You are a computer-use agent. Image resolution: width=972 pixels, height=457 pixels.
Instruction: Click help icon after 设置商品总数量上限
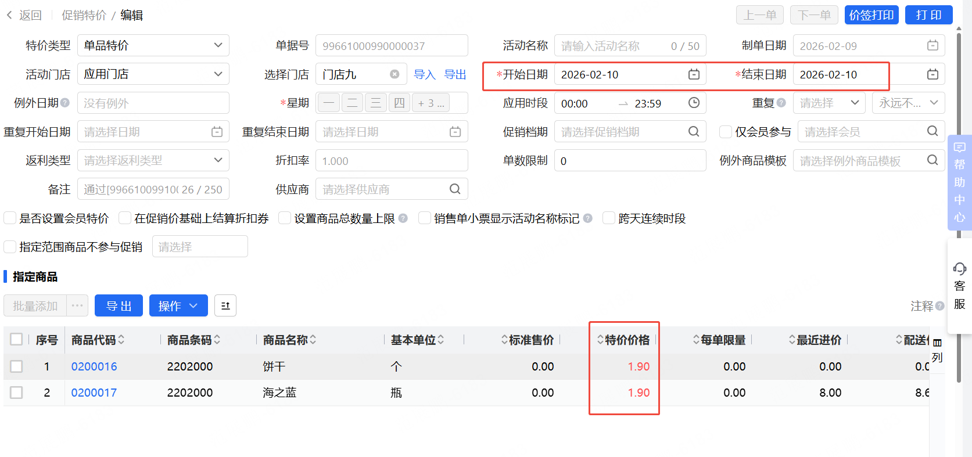pos(403,218)
